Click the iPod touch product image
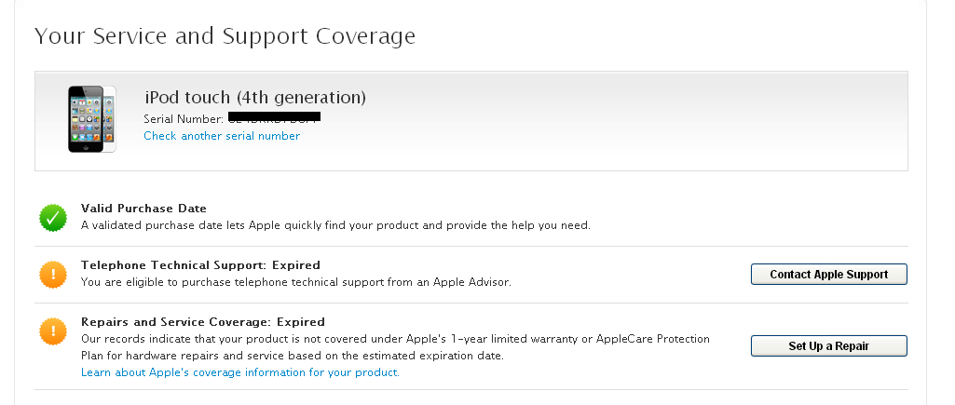 coord(87,119)
